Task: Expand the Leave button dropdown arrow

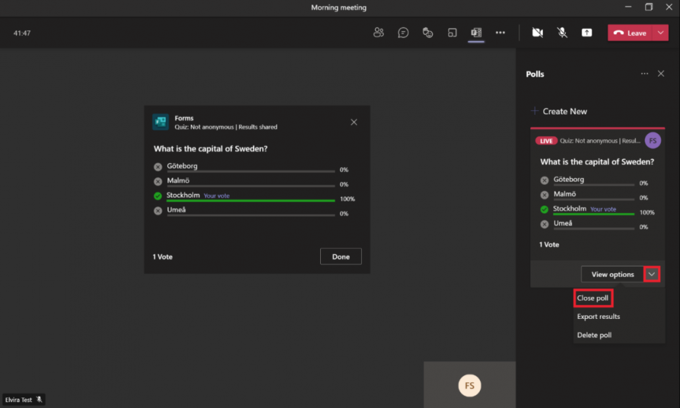Action: pyautogui.click(x=660, y=33)
